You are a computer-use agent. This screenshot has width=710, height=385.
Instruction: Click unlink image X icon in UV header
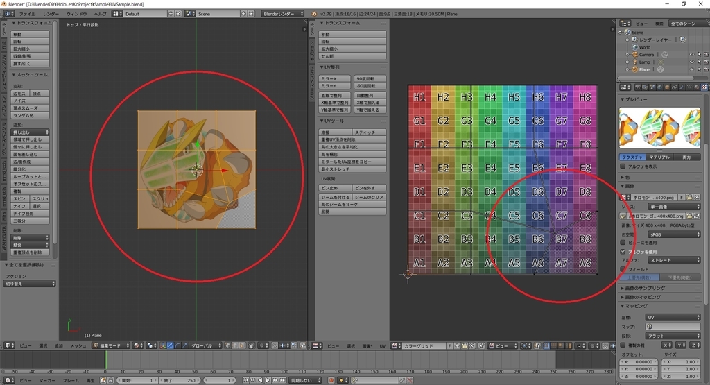[471, 345]
